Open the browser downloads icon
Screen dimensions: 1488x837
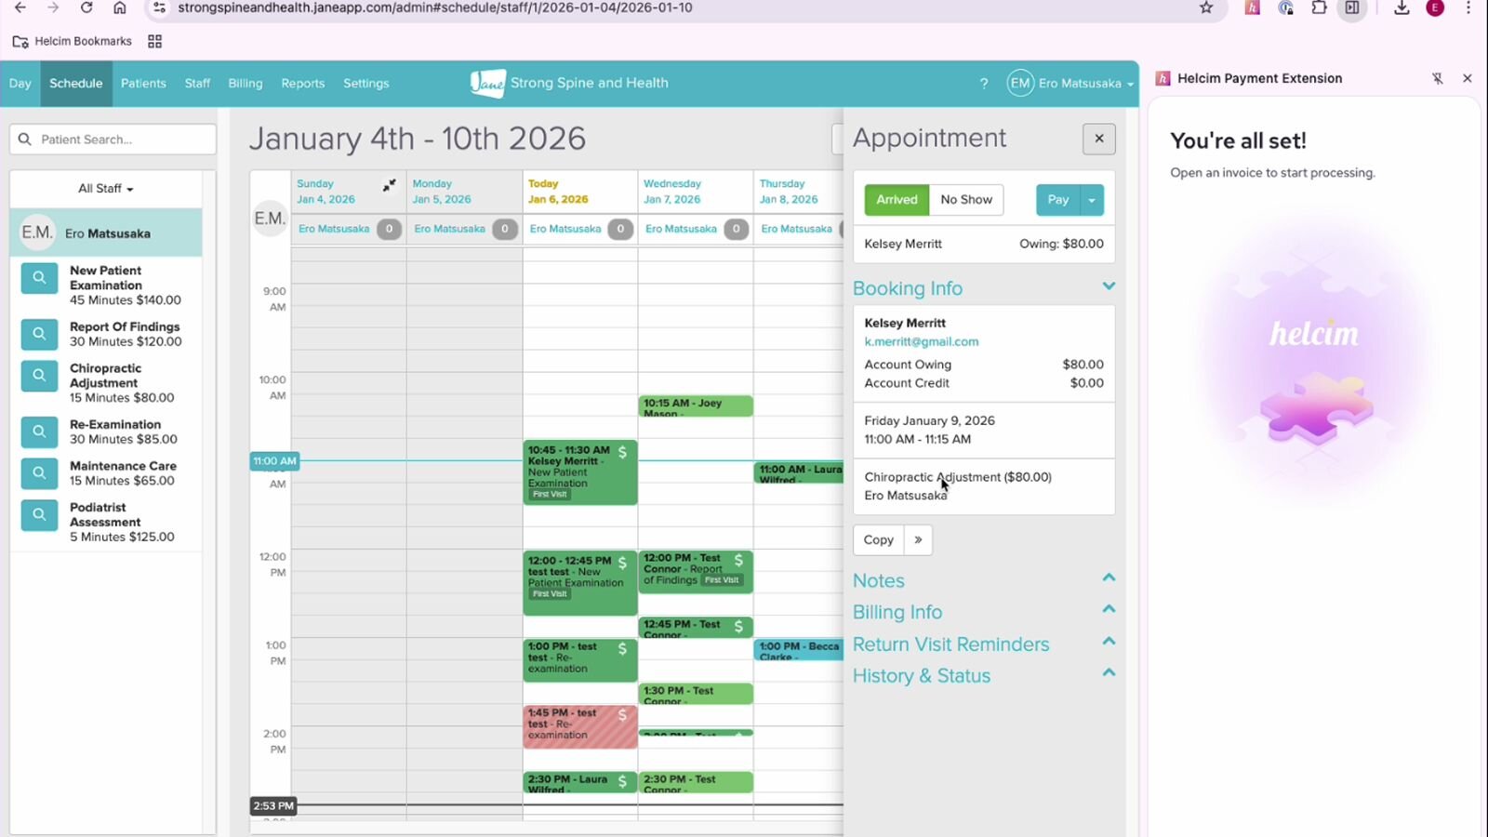coord(1402,8)
